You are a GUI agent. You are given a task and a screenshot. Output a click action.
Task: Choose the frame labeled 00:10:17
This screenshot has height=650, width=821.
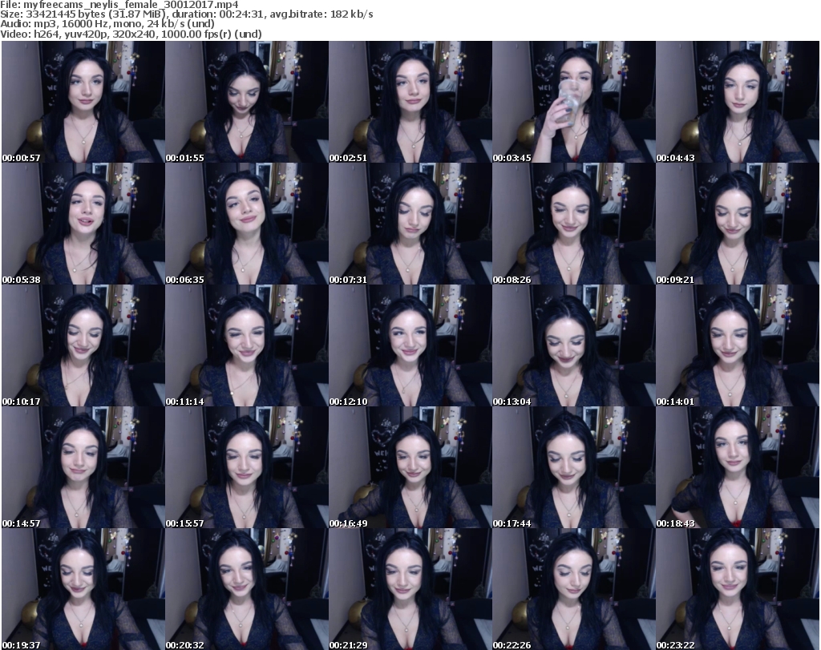tap(83, 346)
